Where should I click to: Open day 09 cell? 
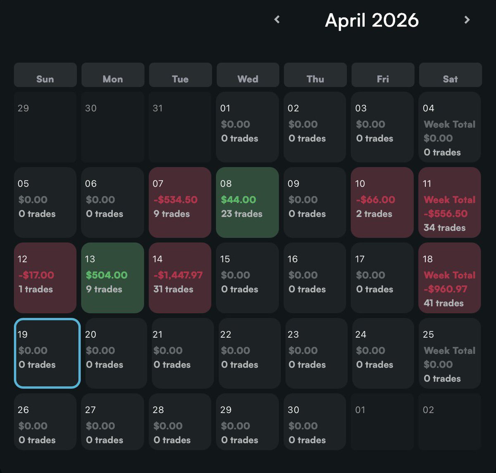(315, 202)
